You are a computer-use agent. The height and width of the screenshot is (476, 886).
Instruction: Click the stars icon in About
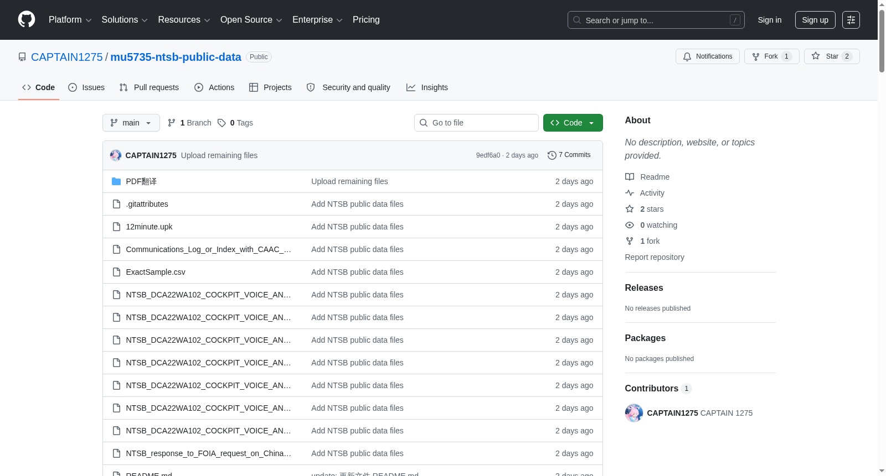coord(630,209)
